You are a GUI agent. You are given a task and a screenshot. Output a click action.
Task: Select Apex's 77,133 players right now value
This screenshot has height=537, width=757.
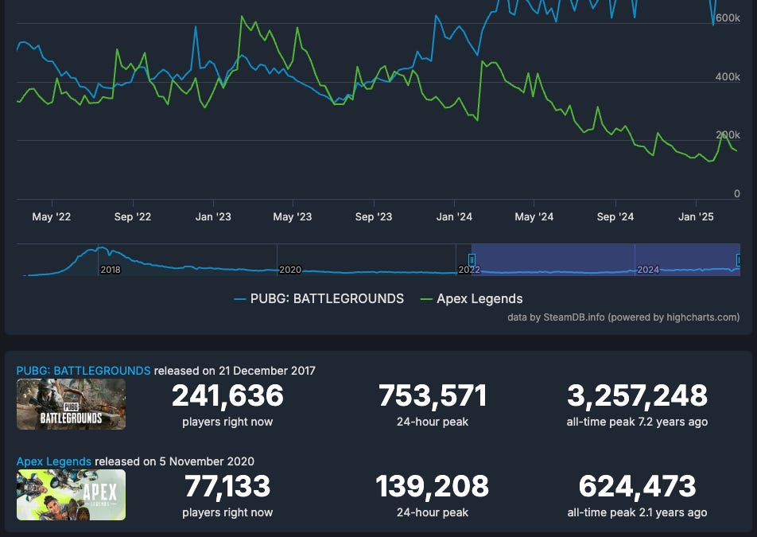227,486
